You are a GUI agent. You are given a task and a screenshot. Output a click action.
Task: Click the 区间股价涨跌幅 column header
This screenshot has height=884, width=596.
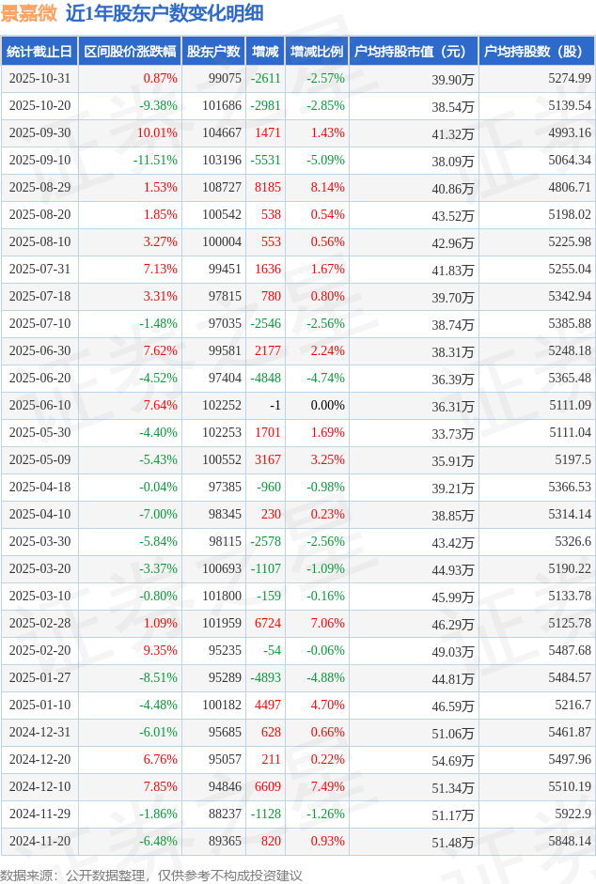(x=130, y=52)
